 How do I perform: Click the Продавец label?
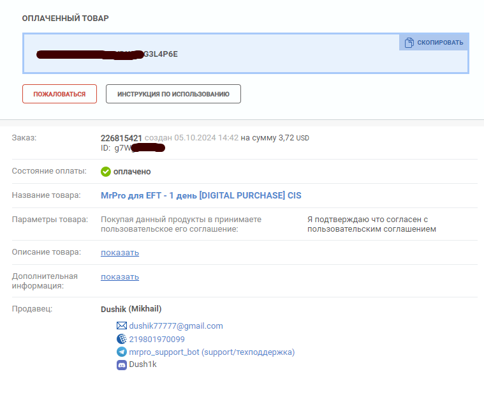pyautogui.click(x=32, y=309)
